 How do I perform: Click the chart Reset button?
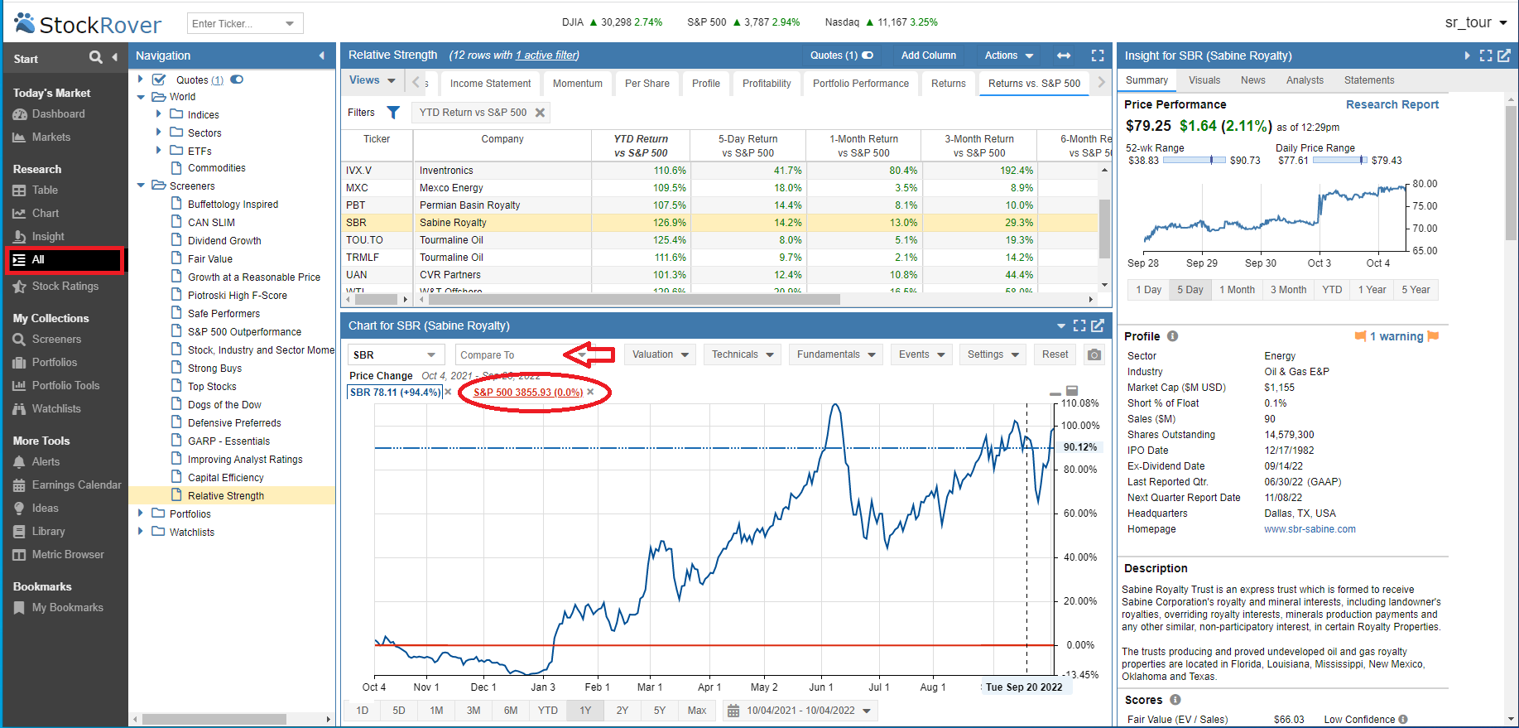point(1055,354)
